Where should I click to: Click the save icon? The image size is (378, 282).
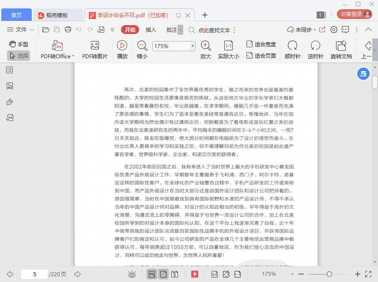[57, 30]
